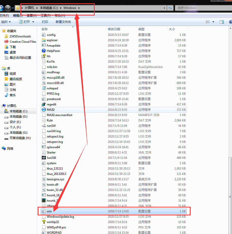The image size is (232, 234).
Task: Open the 编辑(E) menu
Action: [18, 15]
